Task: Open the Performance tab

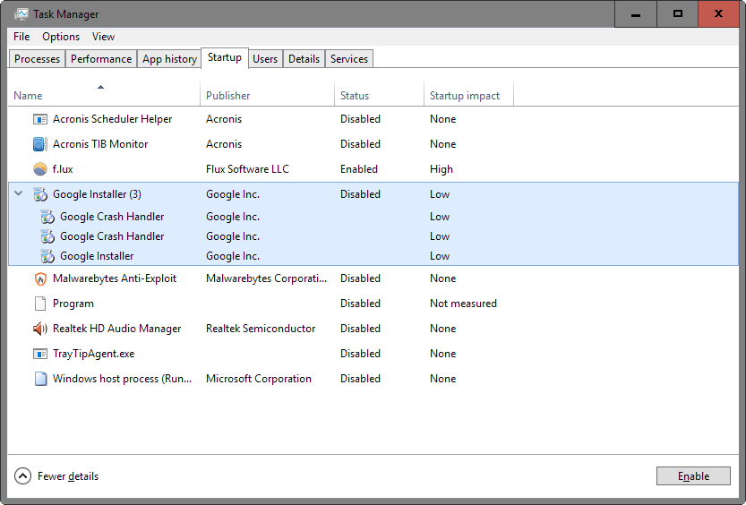Action: (x=101, y=59)
